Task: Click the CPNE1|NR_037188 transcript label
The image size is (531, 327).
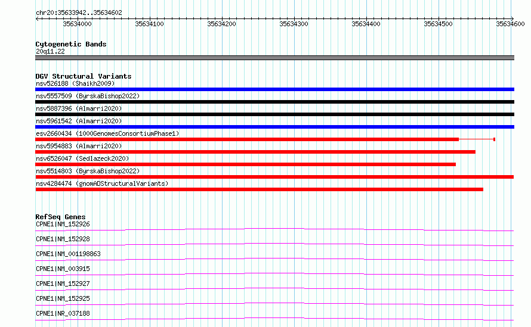Action: click(63, 313)
